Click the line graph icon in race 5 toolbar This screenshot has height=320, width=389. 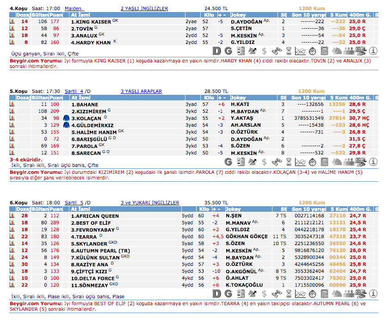coord(300,161)
